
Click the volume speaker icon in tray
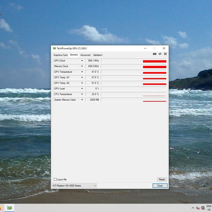coord(198,208)
